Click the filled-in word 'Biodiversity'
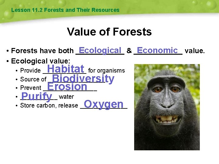219x164 pixels. (x=83, y=79)
